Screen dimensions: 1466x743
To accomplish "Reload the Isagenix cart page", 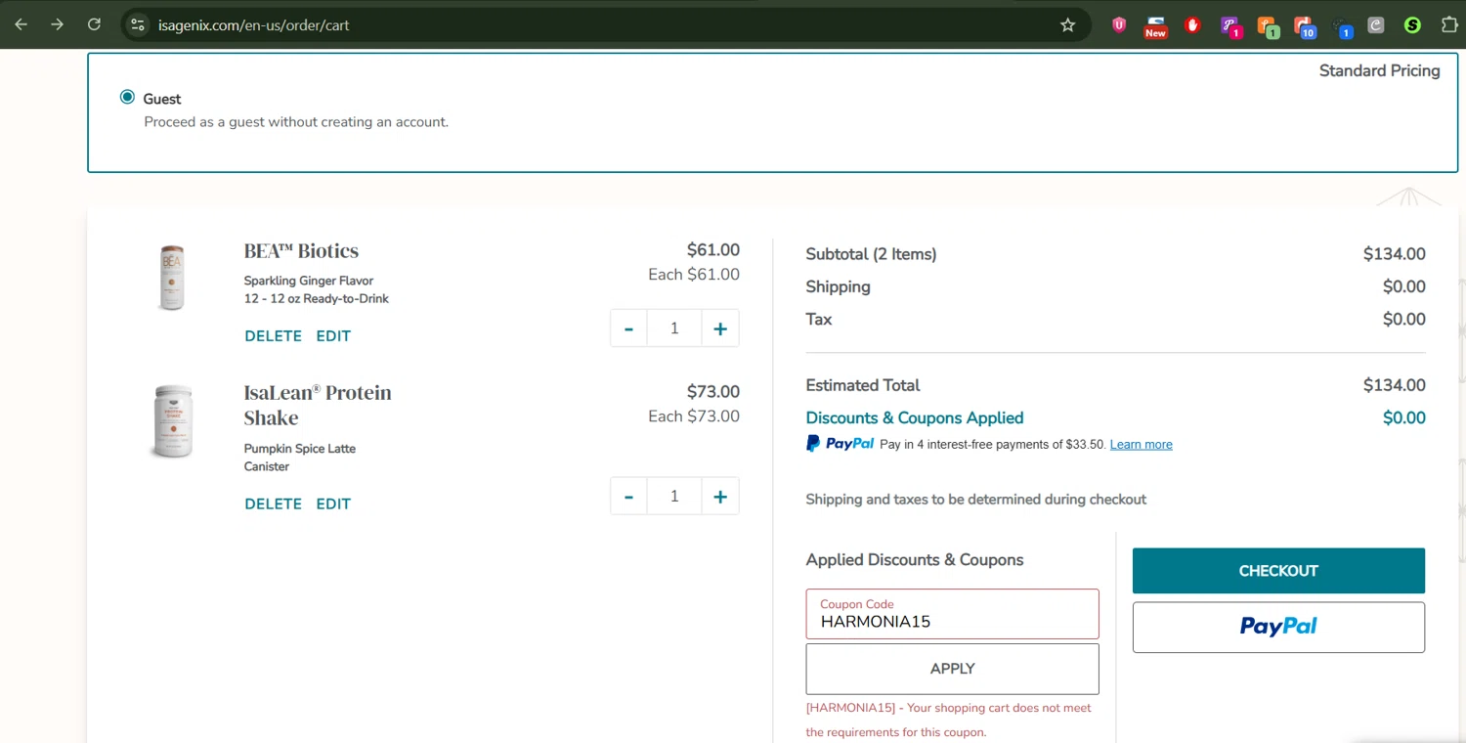I will [94, 24].
